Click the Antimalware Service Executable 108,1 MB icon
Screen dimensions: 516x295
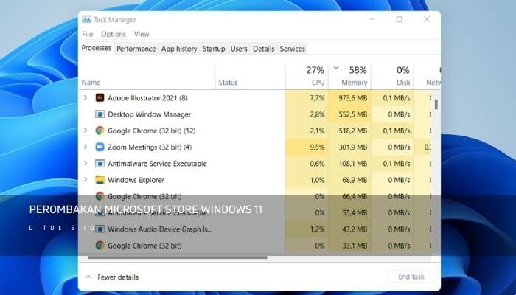[100, 164]
